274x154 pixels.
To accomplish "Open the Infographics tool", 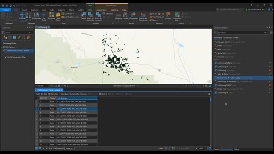I will pyautogui.click(x=133, y=16).
